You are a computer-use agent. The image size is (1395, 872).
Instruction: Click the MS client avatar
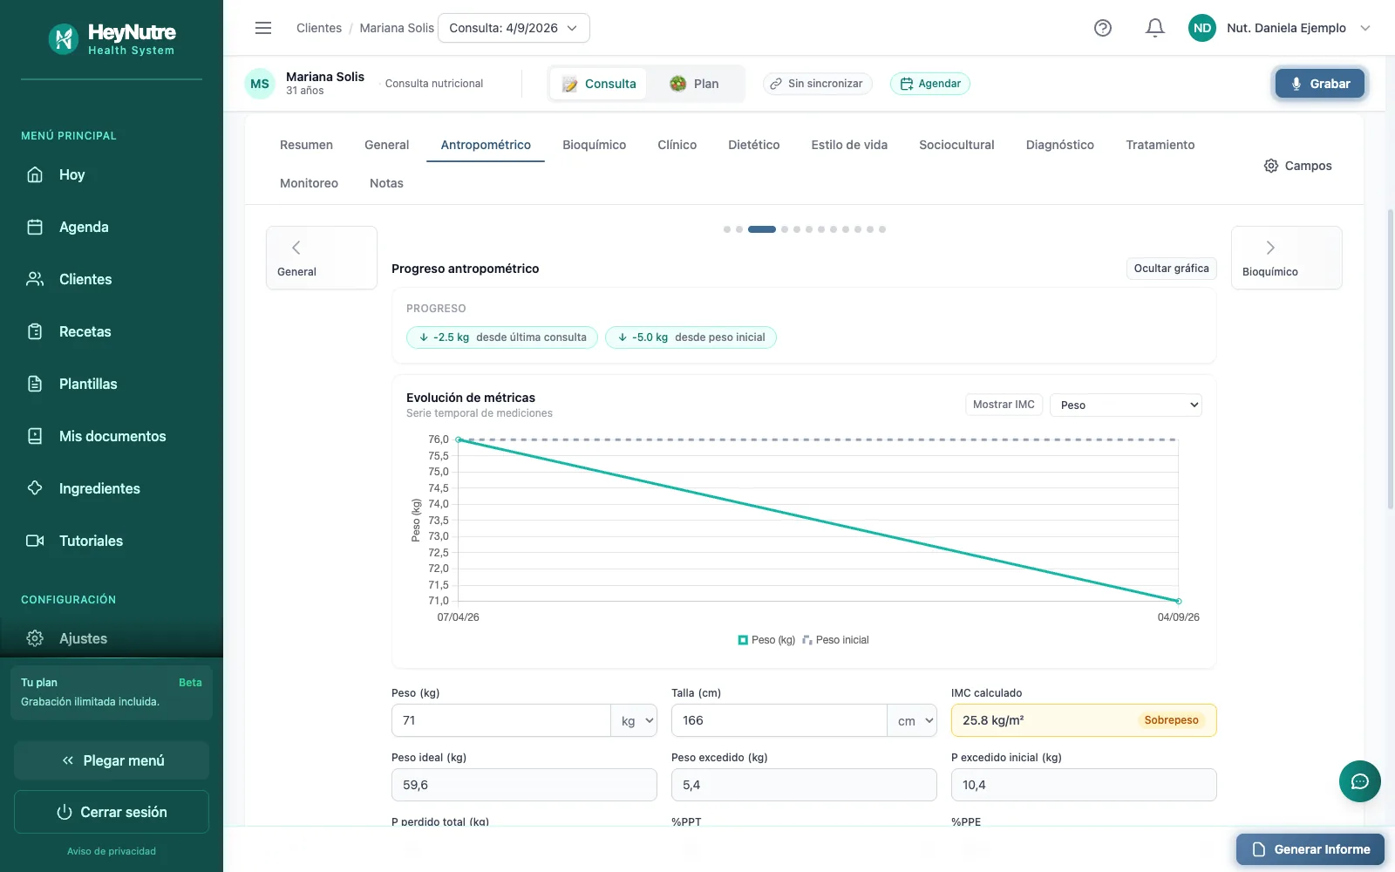pos(260,84)
